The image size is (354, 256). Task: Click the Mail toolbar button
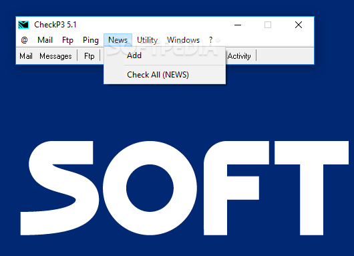click(x=26, y=56)
